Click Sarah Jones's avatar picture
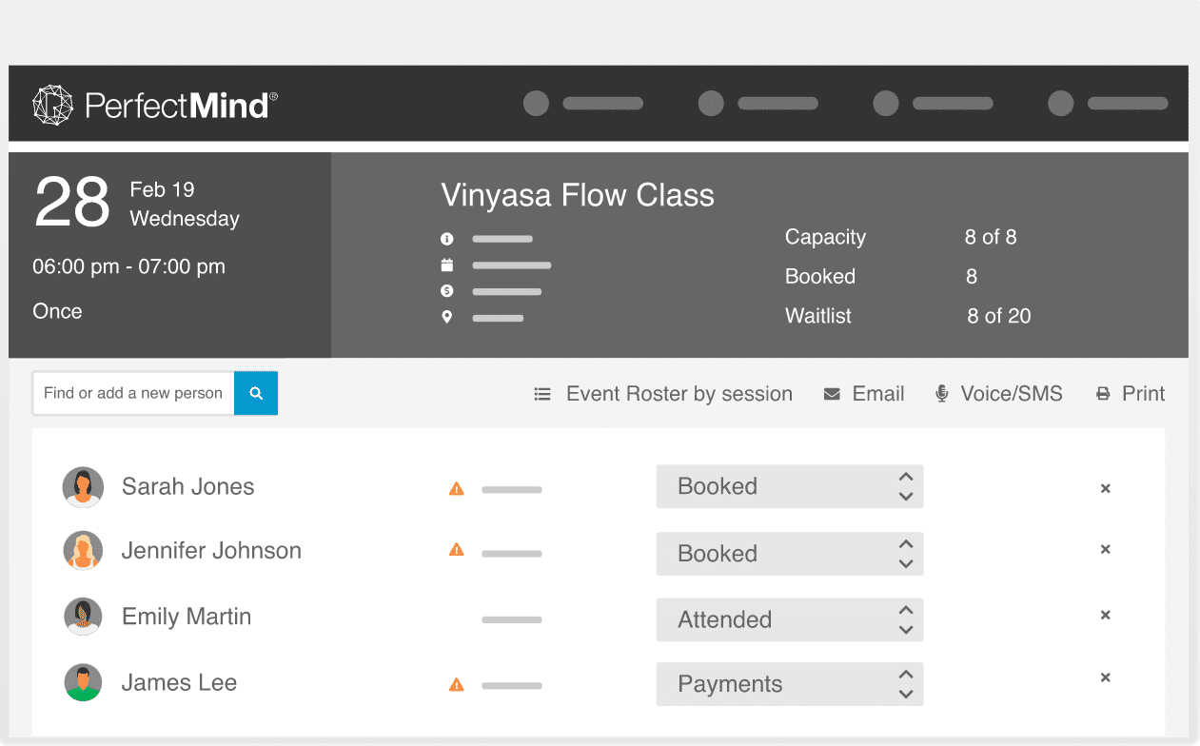 [x=83, y=487]
